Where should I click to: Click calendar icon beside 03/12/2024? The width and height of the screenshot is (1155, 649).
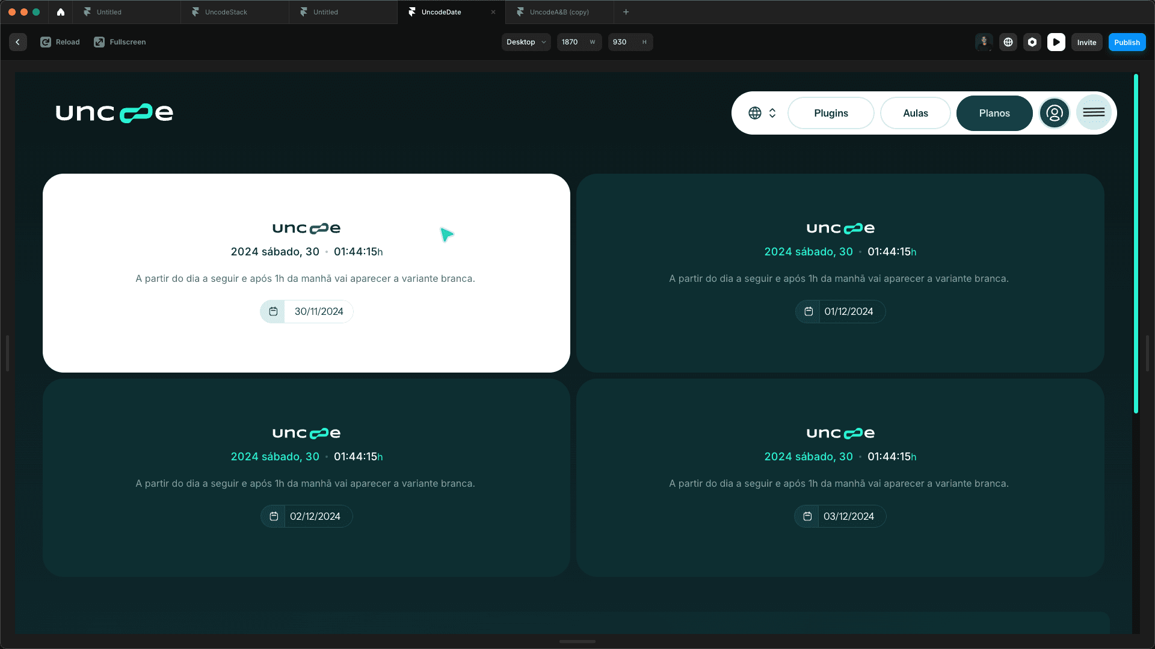click(807, 516)
